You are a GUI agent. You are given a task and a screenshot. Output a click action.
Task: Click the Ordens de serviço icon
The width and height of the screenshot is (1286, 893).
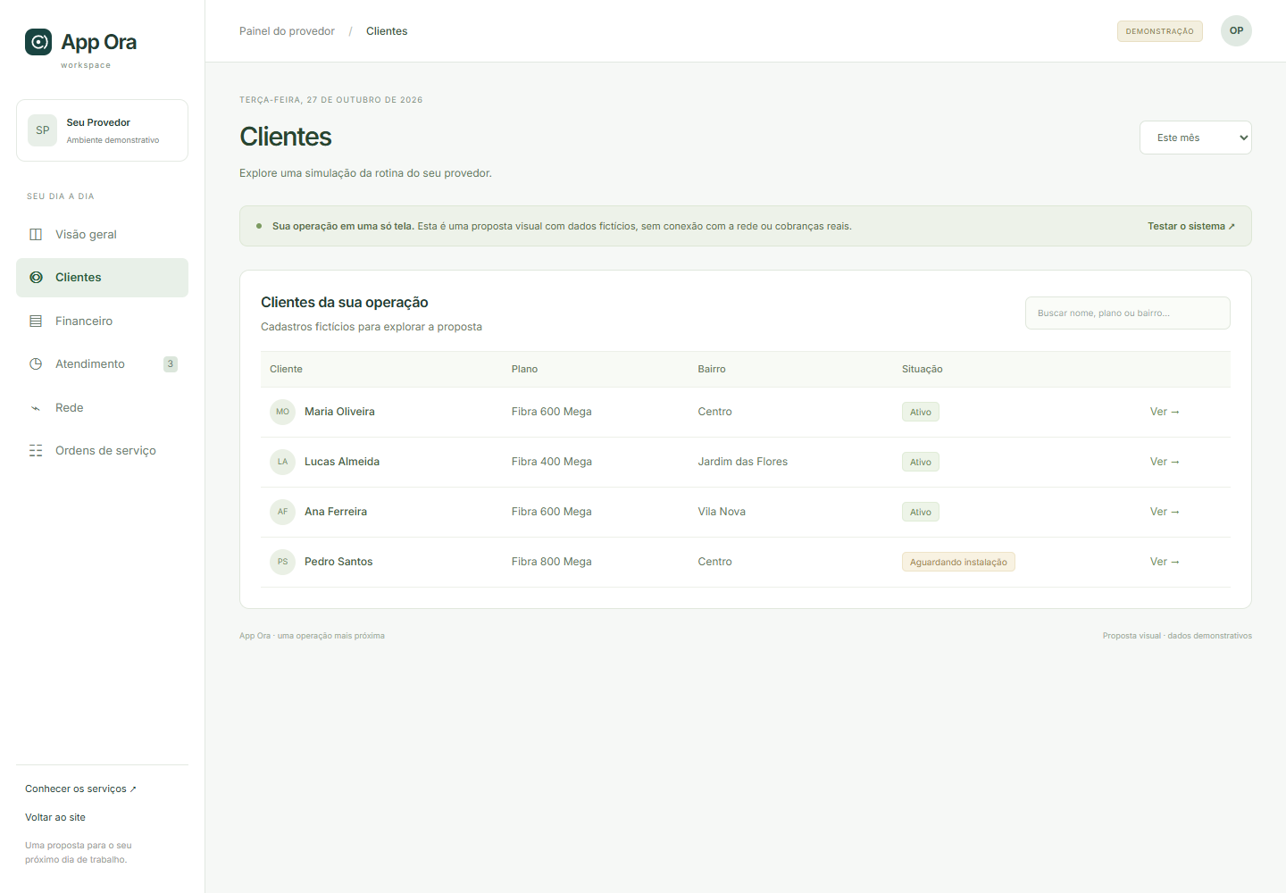pos(36,451)
